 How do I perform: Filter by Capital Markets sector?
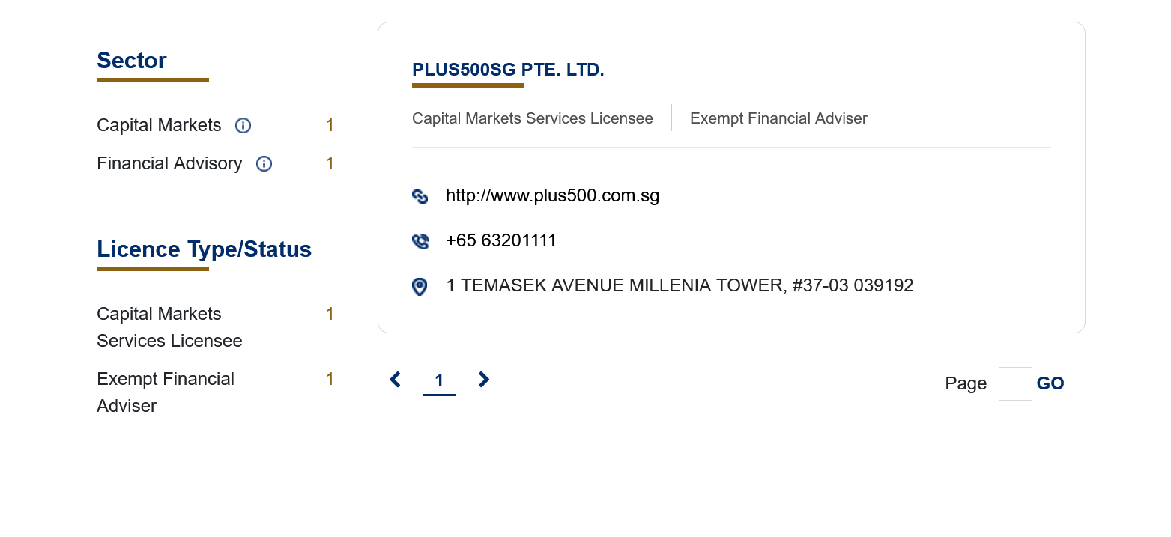pos(159,125)
